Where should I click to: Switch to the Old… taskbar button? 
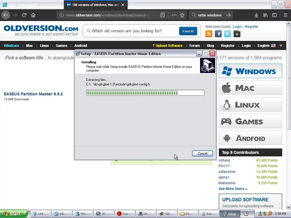(167, 214)
